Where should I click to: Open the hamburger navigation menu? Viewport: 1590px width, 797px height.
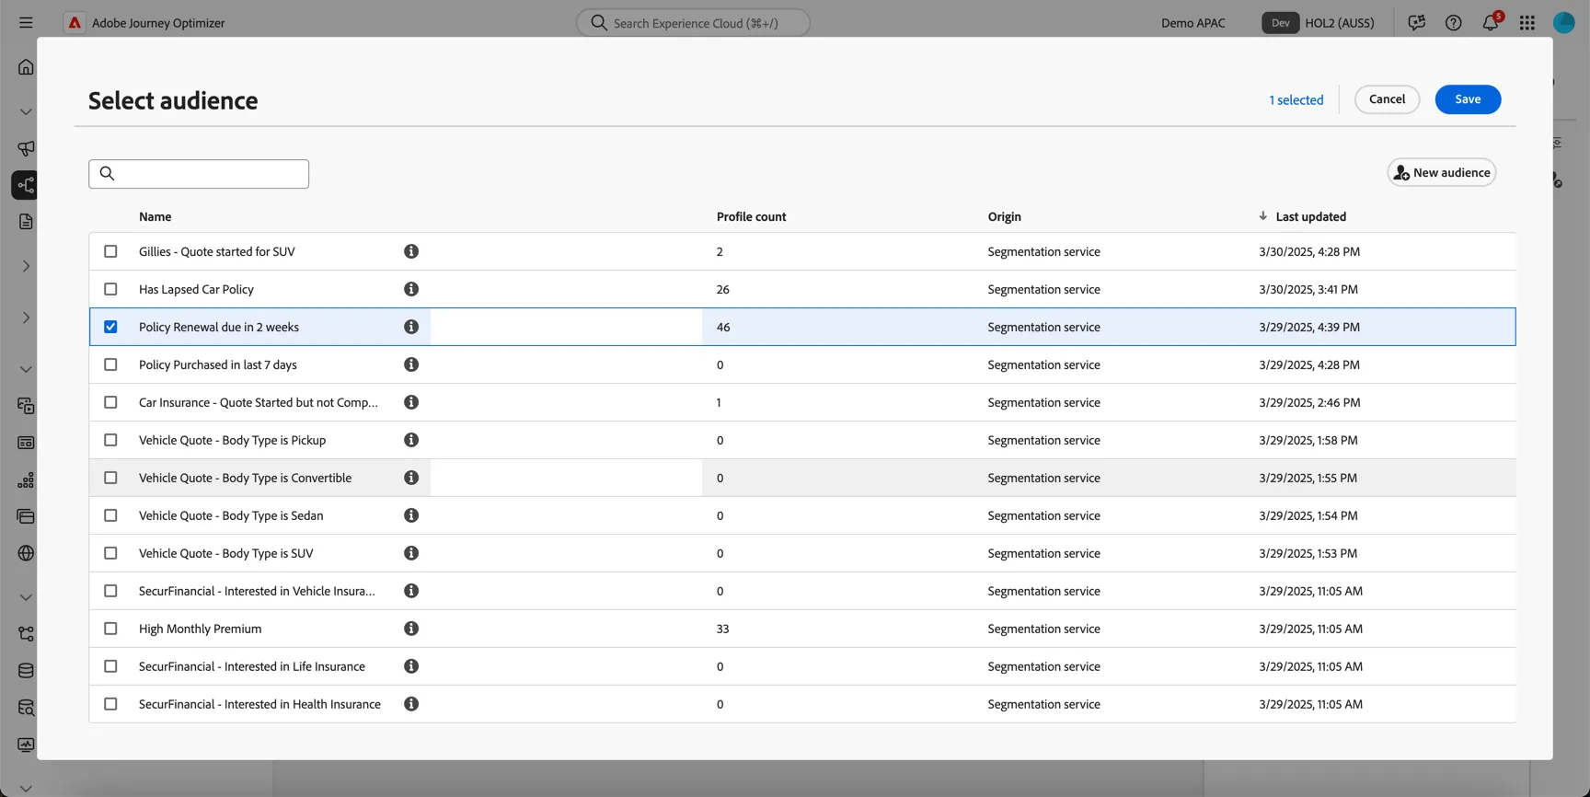[x=26, y=23]
